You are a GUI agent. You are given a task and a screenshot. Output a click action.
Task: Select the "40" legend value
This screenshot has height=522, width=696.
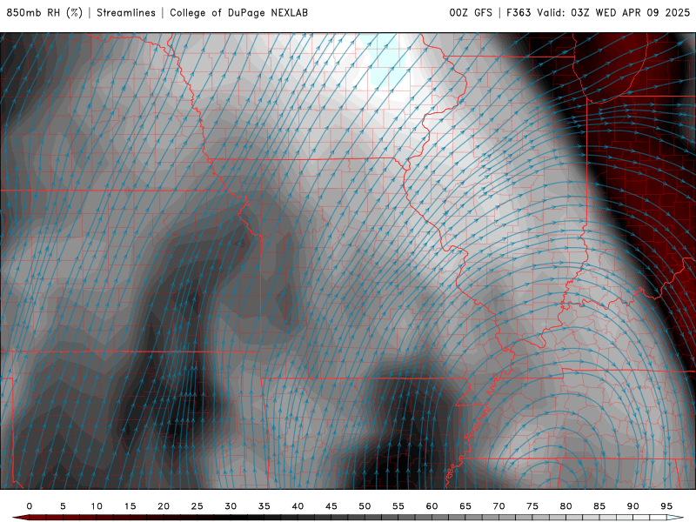click(x=298, y=506)
